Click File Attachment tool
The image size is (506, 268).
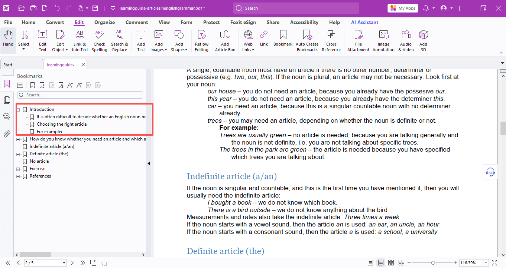point(359,41)
